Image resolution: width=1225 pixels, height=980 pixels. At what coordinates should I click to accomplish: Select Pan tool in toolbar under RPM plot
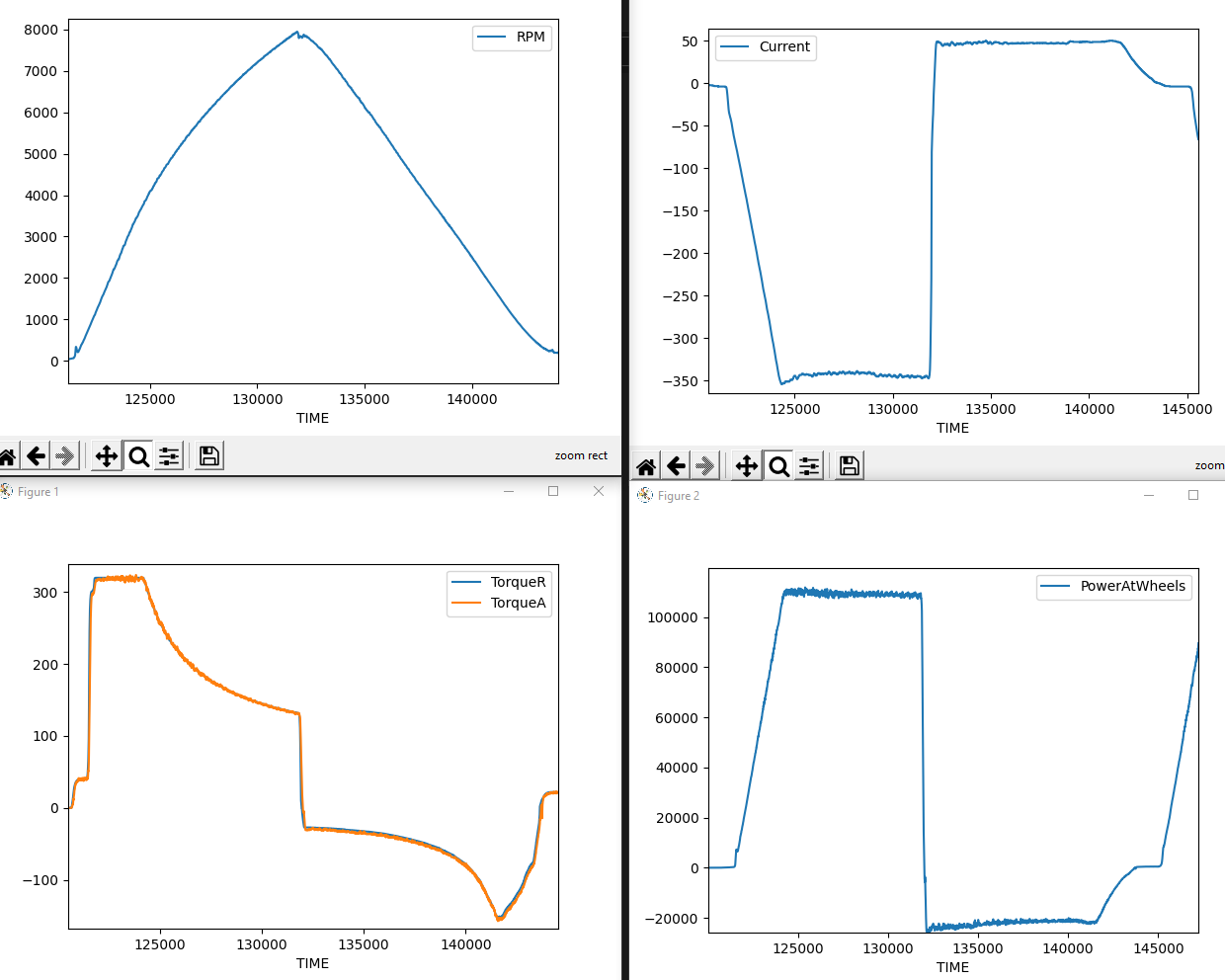(107, 455)
